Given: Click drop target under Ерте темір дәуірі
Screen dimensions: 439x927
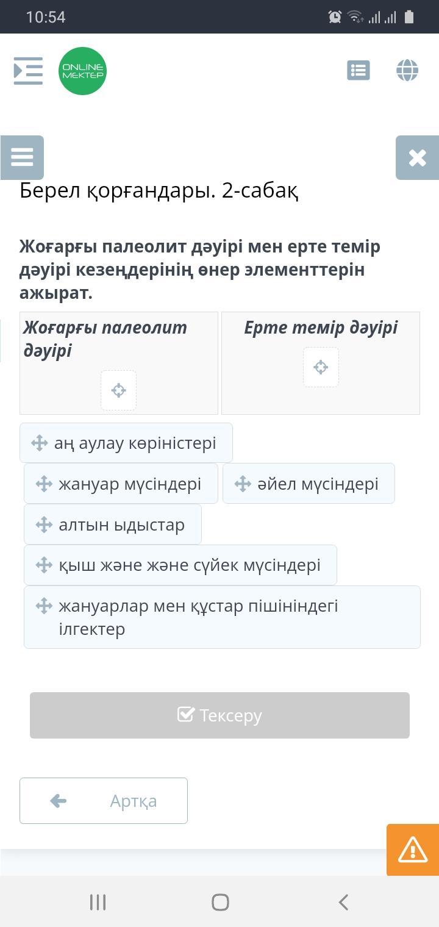Looking at the screenshot, I should (x=321, y=367).
